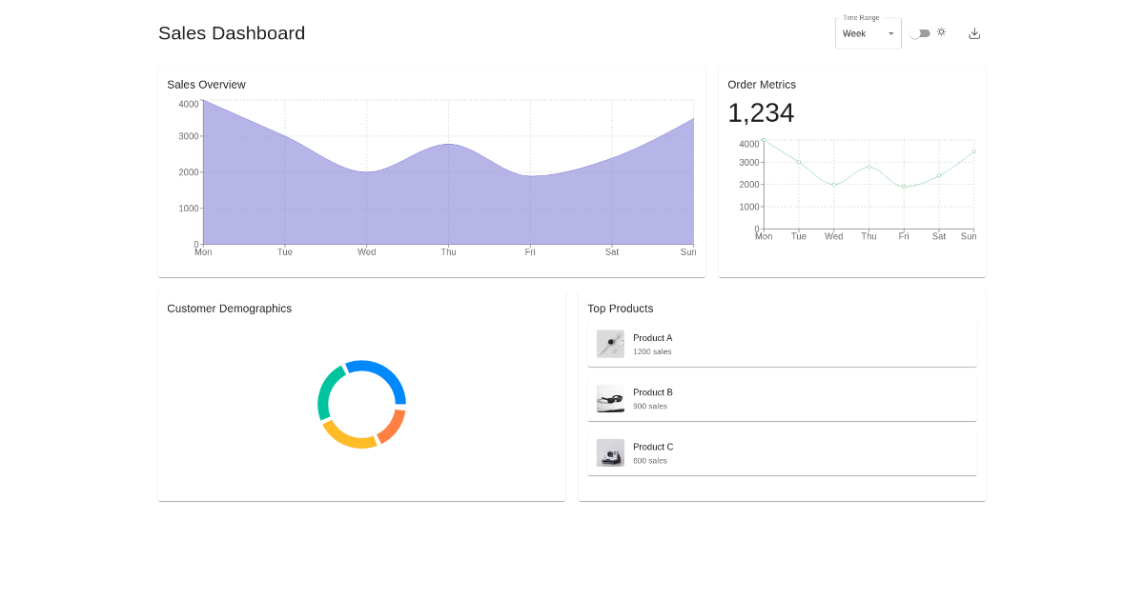
Task: Select the Product A thumbnail image
Action: tap(610, 344)
